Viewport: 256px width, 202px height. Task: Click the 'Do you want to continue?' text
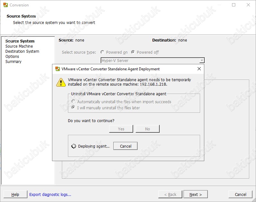[91, 120]
